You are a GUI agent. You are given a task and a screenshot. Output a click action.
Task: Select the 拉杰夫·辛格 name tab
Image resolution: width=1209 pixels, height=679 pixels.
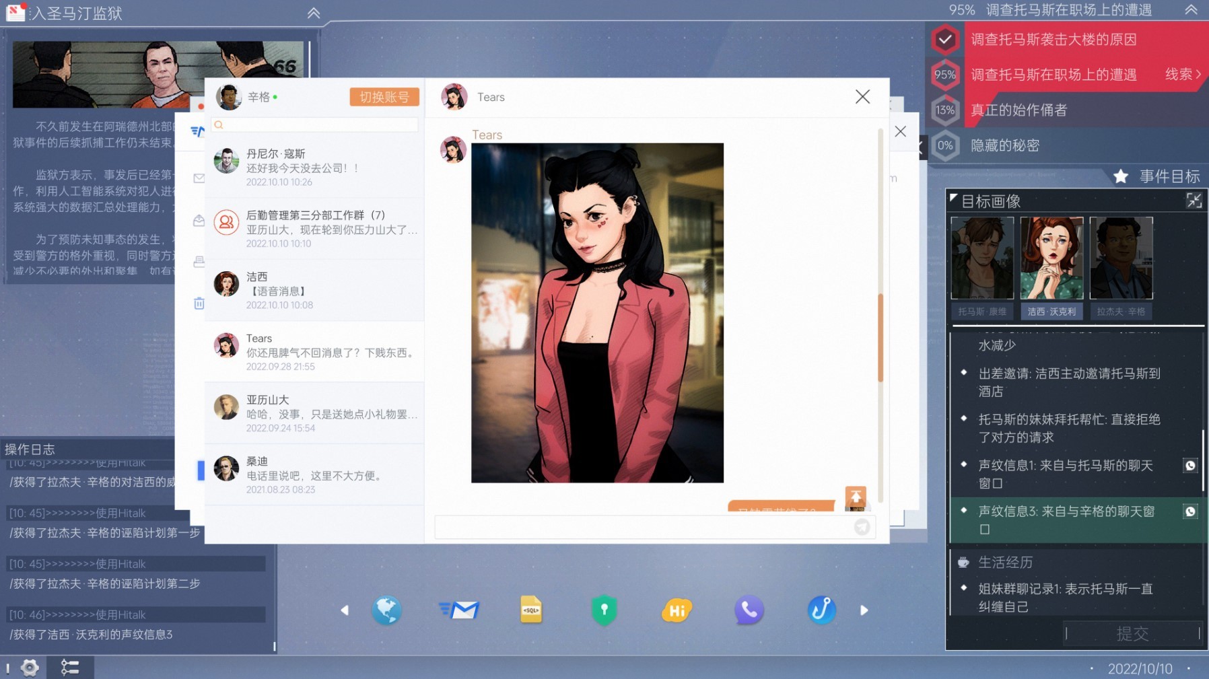click(x=1121, y=312)
